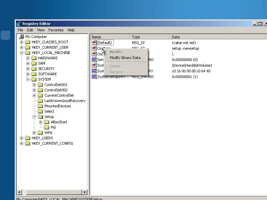
Task: Click the CurrentControlSet folder icon
Action: coord(40,95)
